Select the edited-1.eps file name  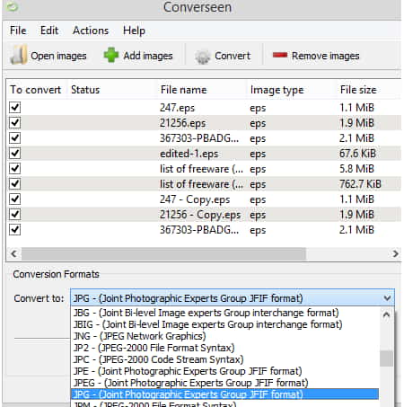coord(189,154)
